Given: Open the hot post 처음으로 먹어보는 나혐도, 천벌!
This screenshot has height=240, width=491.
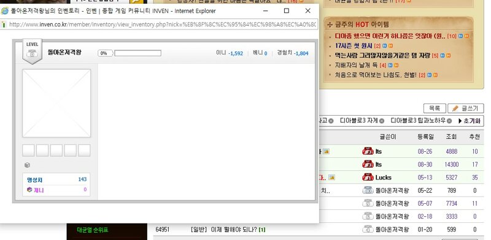Looking at the screenshot, I should click(376, 75).
